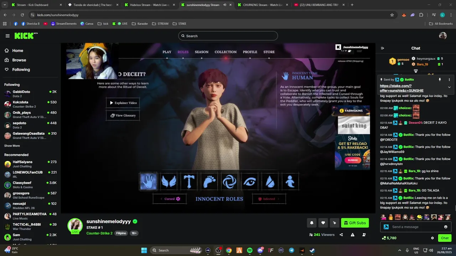Select the angel wings role icon
Screen dimensions: 456x256
(169, 182)
